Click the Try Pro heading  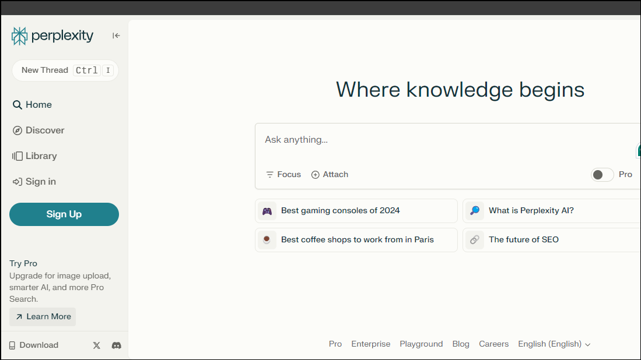click(23, 264)
